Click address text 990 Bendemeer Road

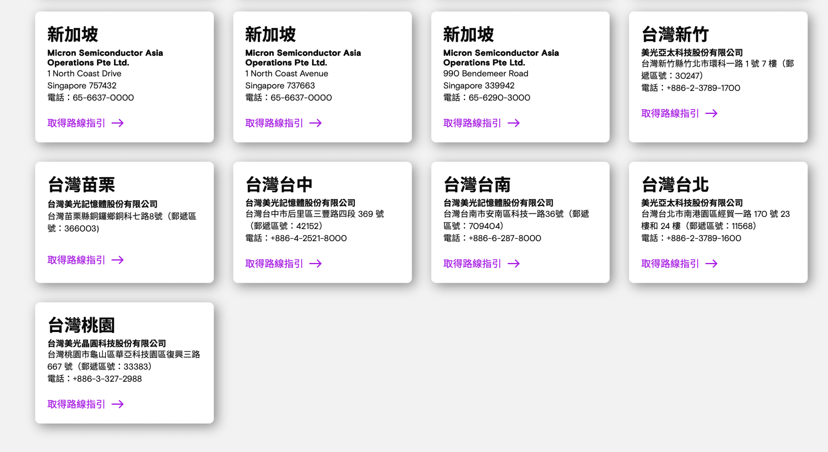pyautogui.click(x=486, y=74)
